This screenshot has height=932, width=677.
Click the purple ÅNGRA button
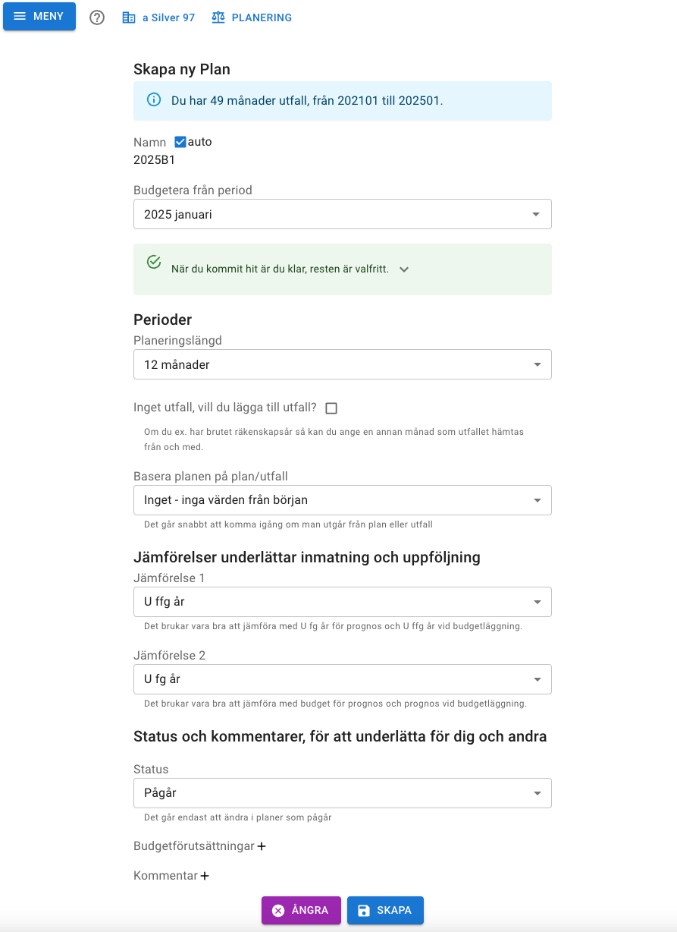point(301,911)
